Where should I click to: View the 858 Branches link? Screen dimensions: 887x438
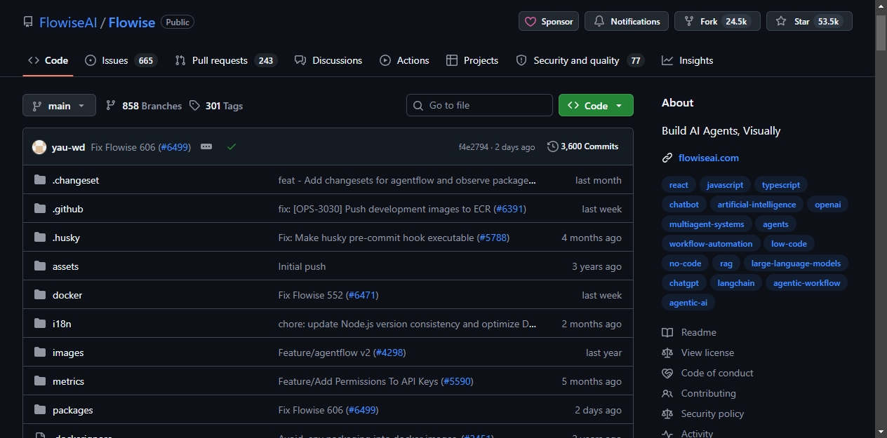(x=144, y=106)
